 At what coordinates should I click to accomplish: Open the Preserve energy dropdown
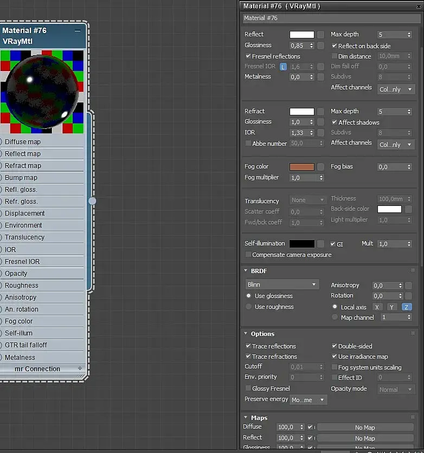tap(308, 400)
